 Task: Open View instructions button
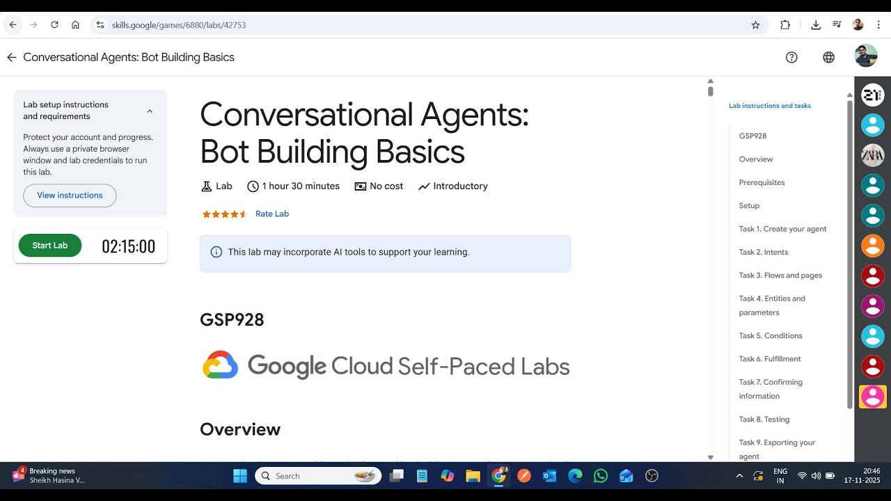(x=70, y=196)
